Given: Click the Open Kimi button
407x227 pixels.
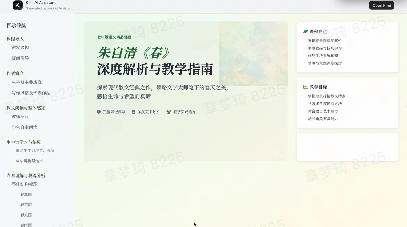Looking at the screenshot, I should click(x=381, y=5).
